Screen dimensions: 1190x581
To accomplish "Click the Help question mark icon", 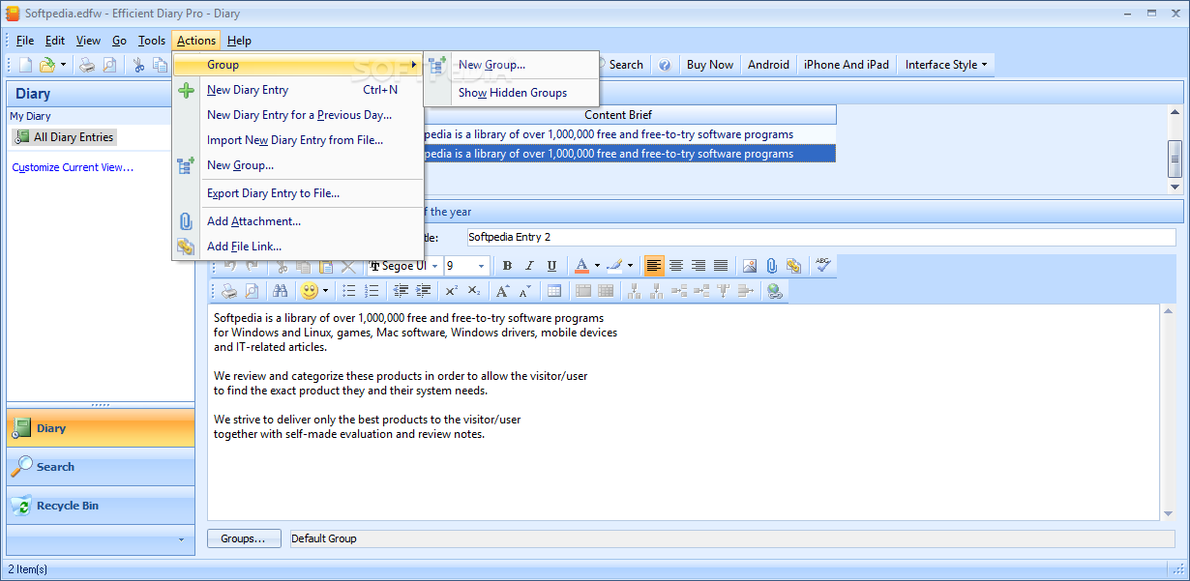I will tap(665, 65).
